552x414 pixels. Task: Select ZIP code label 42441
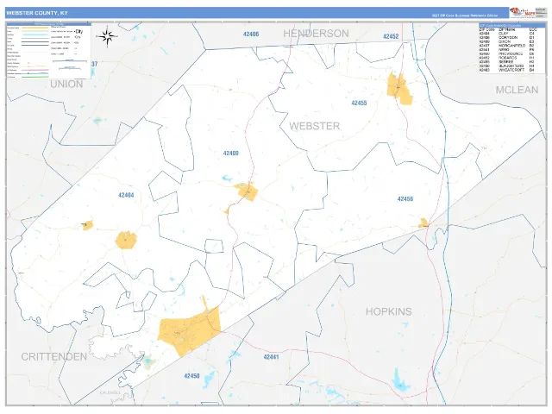(x=271, y=357)
